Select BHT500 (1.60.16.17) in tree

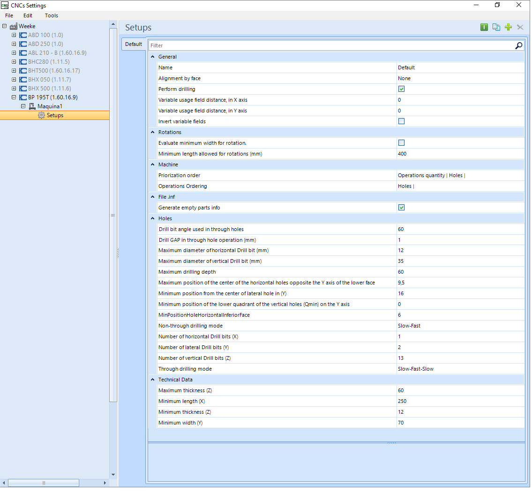[x=54, y=71]
